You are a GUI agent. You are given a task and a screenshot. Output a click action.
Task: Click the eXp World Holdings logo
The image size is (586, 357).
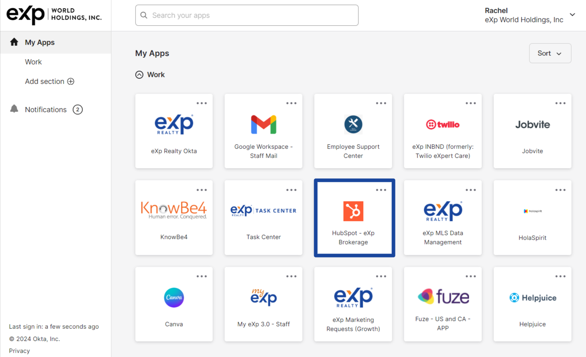click(x=54, y=15)
